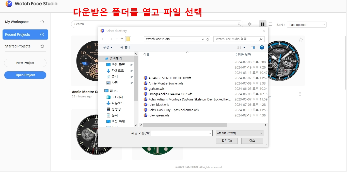The height and width of the screenshot is (172, 347).
Task: Open 문서 under 즐겨찾기
Action: point(112,77)
